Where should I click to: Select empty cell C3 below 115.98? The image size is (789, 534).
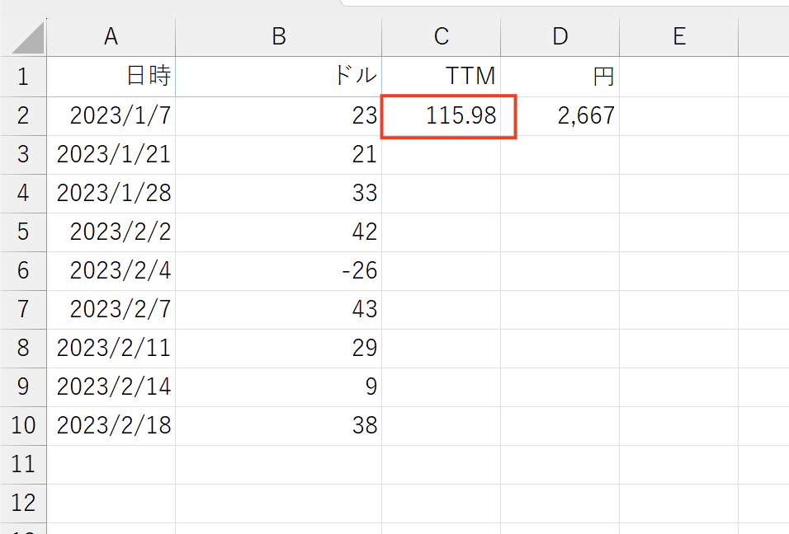442,156
